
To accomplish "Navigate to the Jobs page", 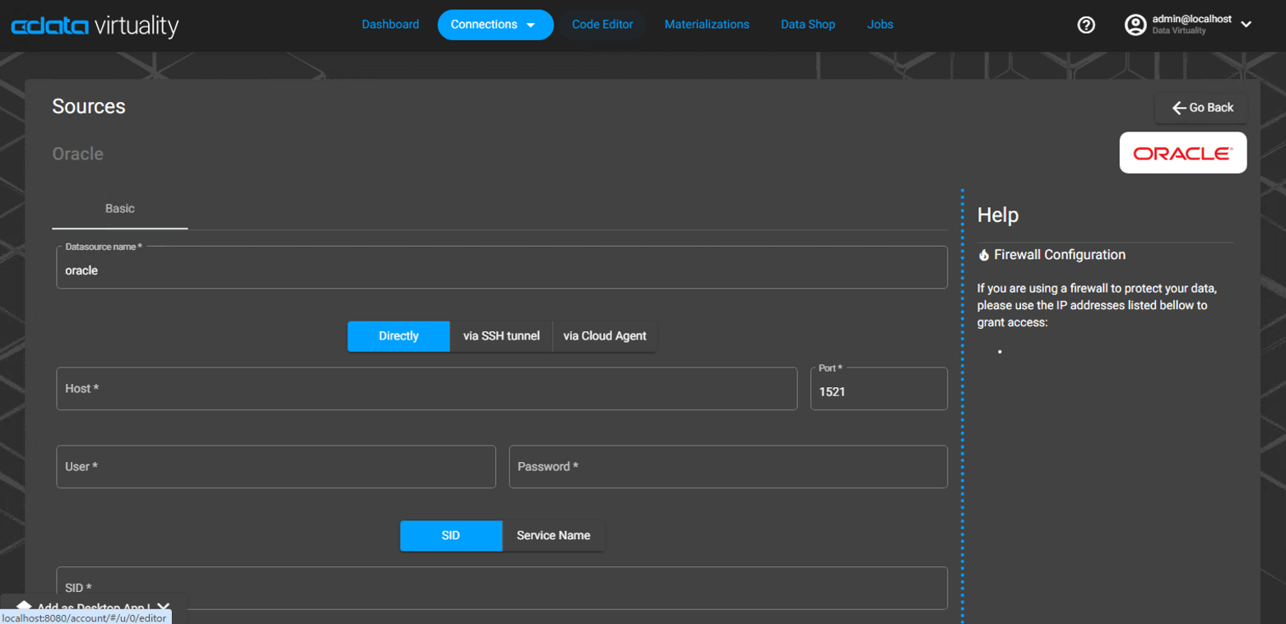I will 880,25.
